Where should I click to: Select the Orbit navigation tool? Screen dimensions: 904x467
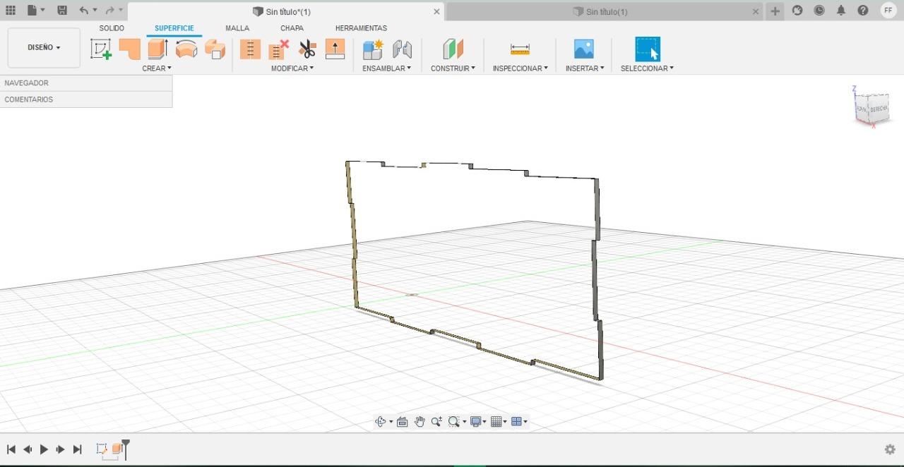[381, 422]
